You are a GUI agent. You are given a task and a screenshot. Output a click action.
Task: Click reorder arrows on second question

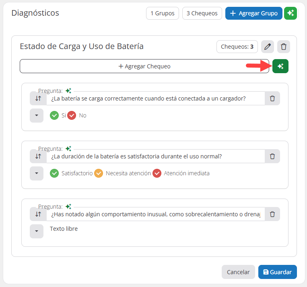38,156
